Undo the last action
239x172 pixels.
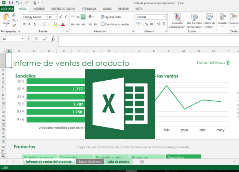[18, 3]
